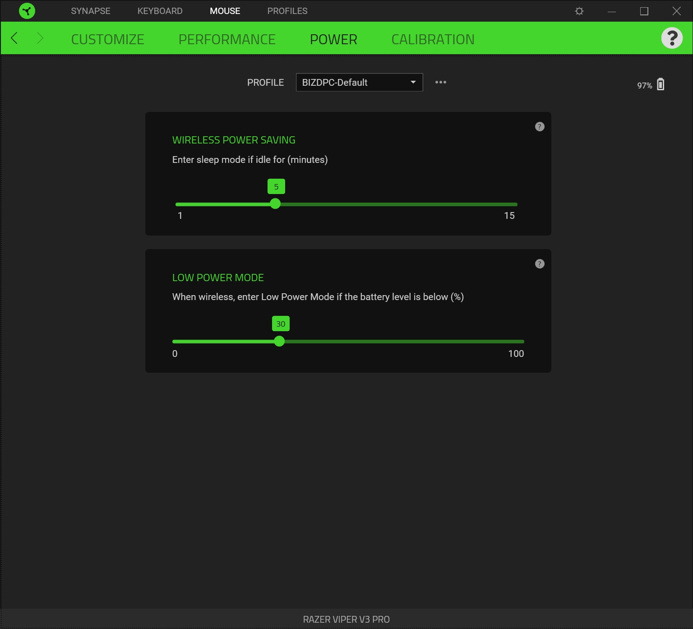Go back with the left arrow
The image size is (693, 629).
(x=14, y=38)
